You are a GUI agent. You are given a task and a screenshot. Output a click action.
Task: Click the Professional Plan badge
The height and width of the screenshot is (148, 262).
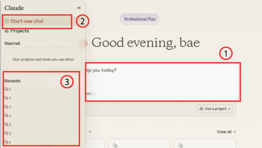click(139, 19)
